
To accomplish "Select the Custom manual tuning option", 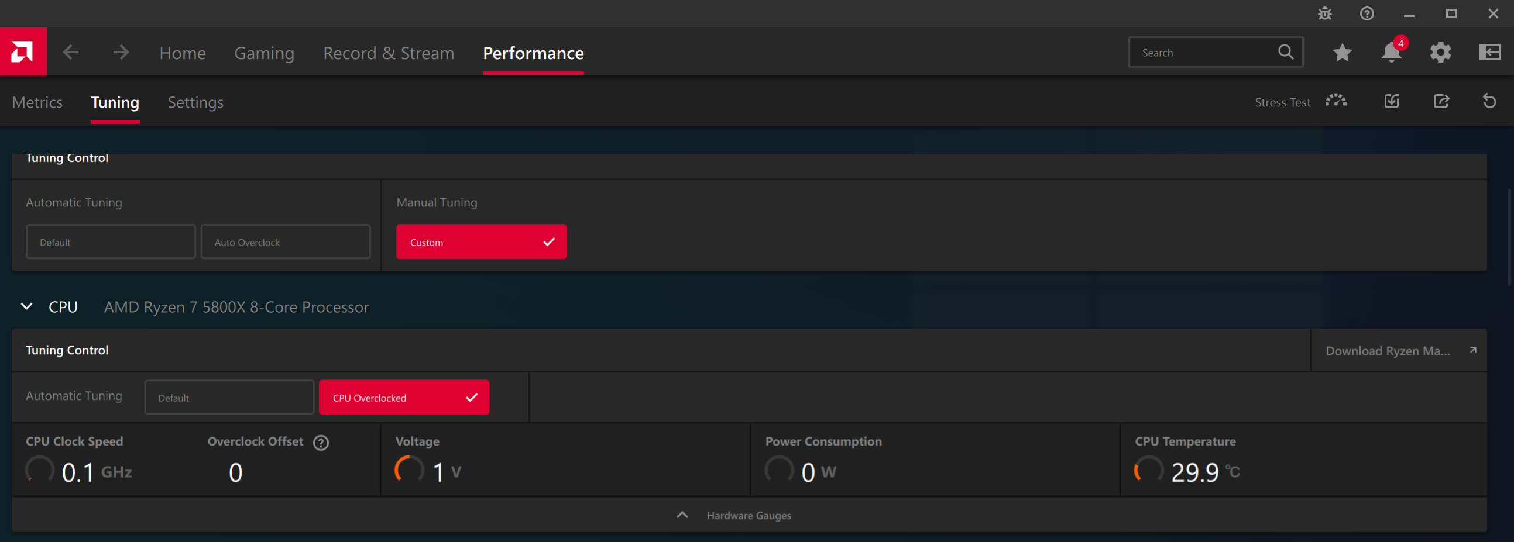I will tap(480, 242).
